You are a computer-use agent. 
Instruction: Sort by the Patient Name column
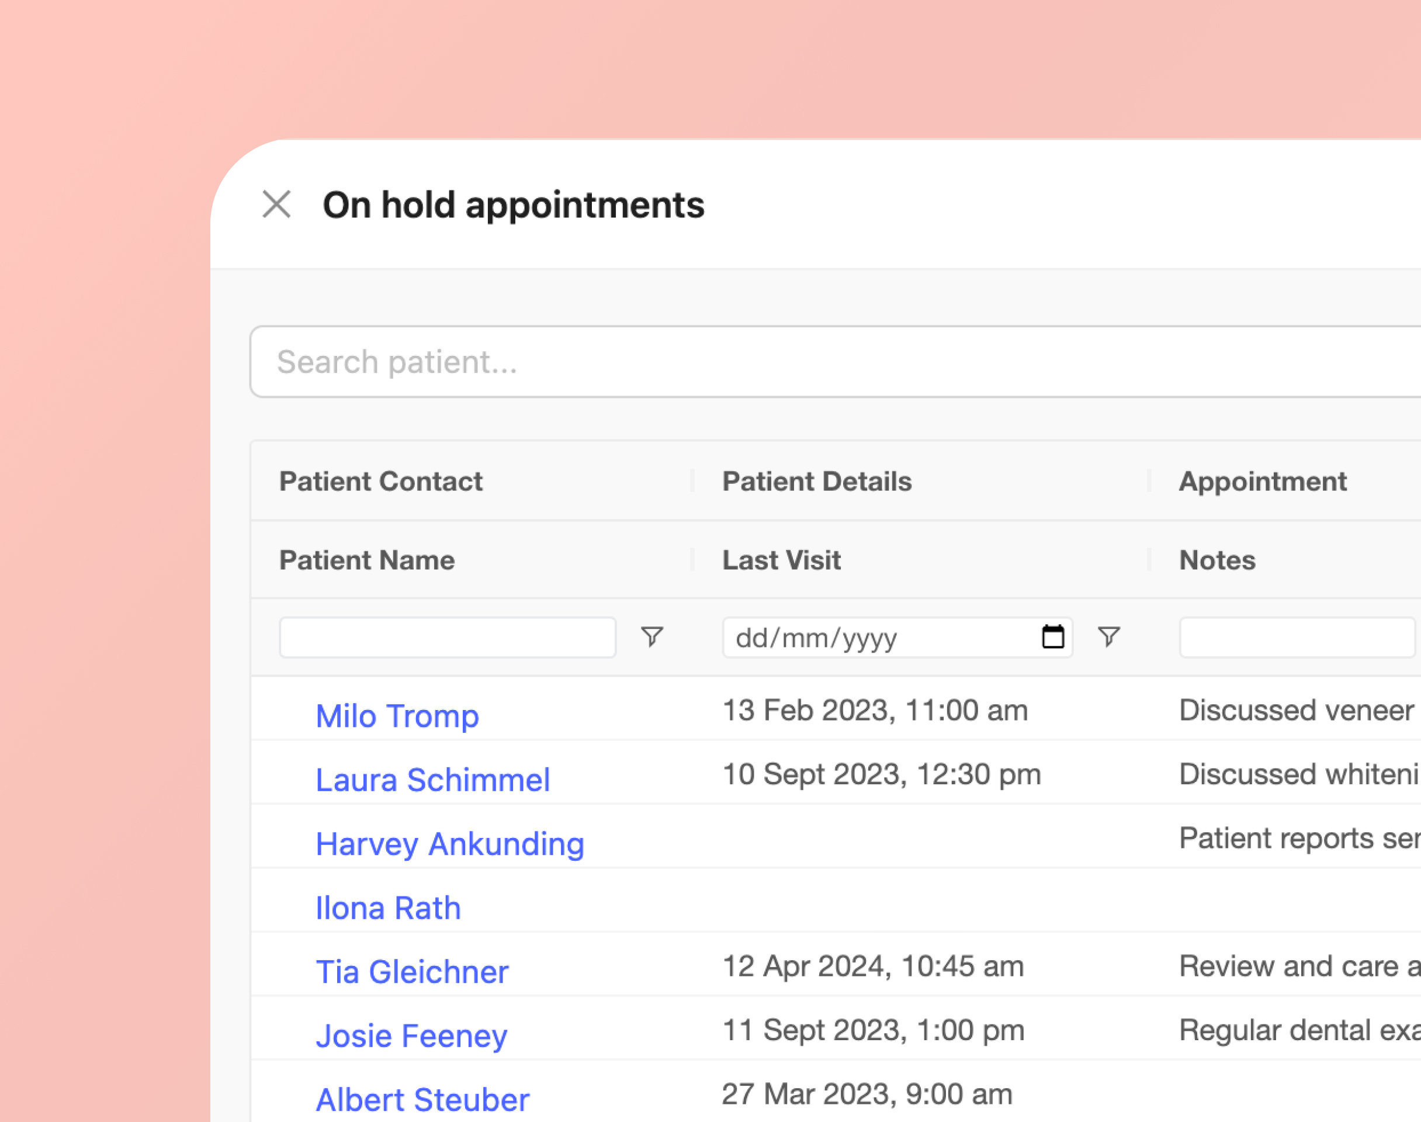(367, 560)
